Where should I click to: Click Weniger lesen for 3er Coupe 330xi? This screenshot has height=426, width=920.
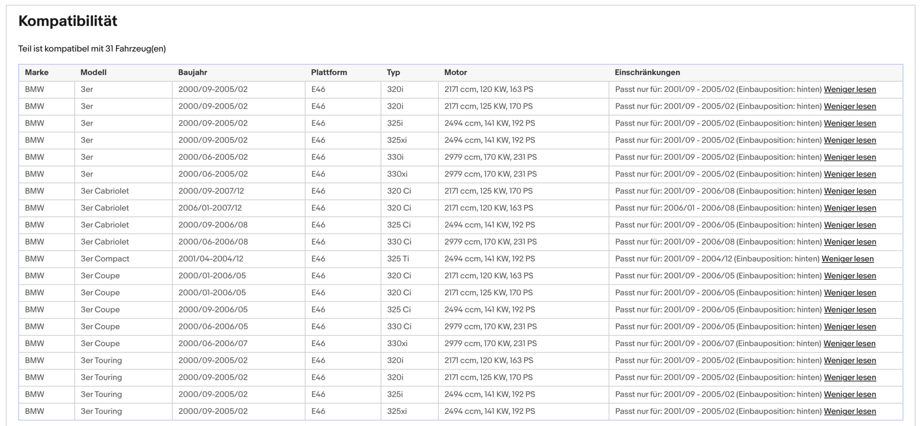(849, 343)
